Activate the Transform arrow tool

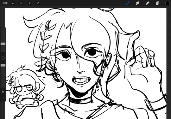[38, 3]
